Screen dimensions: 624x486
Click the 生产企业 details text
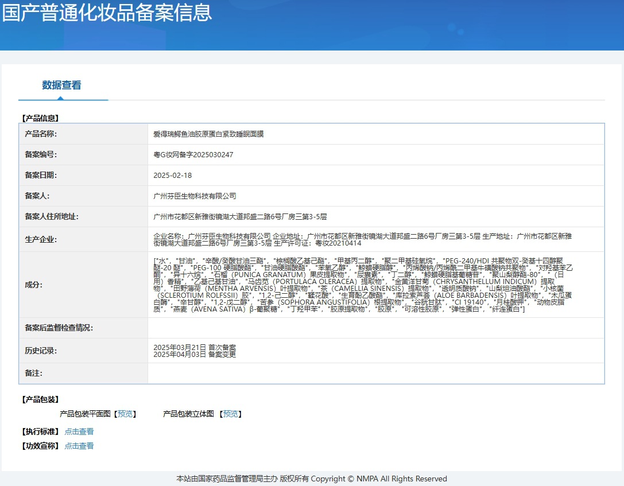(x=363, y=239)
